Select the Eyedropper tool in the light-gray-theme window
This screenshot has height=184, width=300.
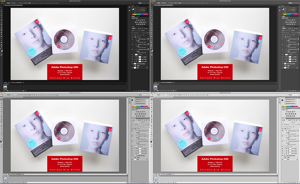152,109
